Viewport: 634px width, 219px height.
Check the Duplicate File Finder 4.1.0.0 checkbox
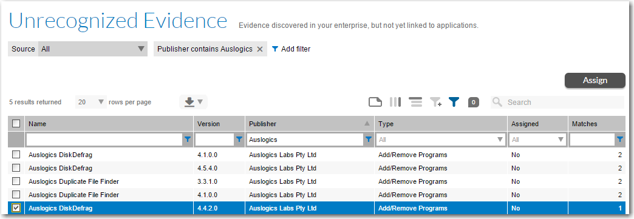pos(16,194)
